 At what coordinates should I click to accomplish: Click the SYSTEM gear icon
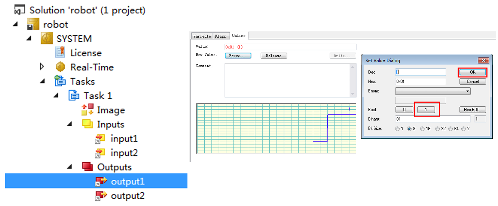(x=47, y=38)
